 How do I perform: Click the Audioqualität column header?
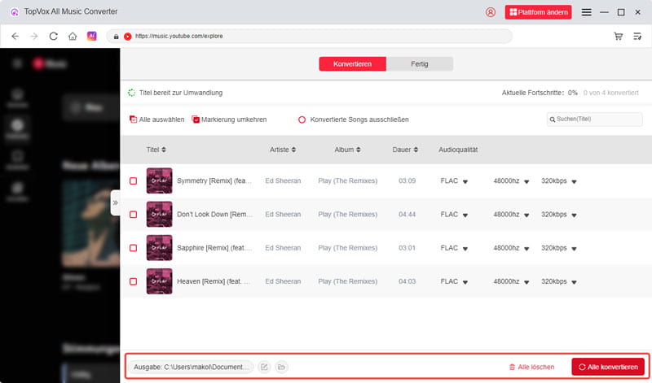click(458, 150)
